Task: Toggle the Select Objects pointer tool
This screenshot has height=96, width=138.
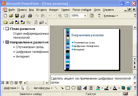Action: 22,88
